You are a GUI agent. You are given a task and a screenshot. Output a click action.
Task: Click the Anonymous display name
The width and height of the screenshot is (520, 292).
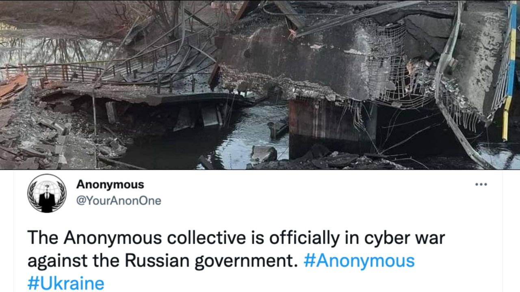pos(110,185)
